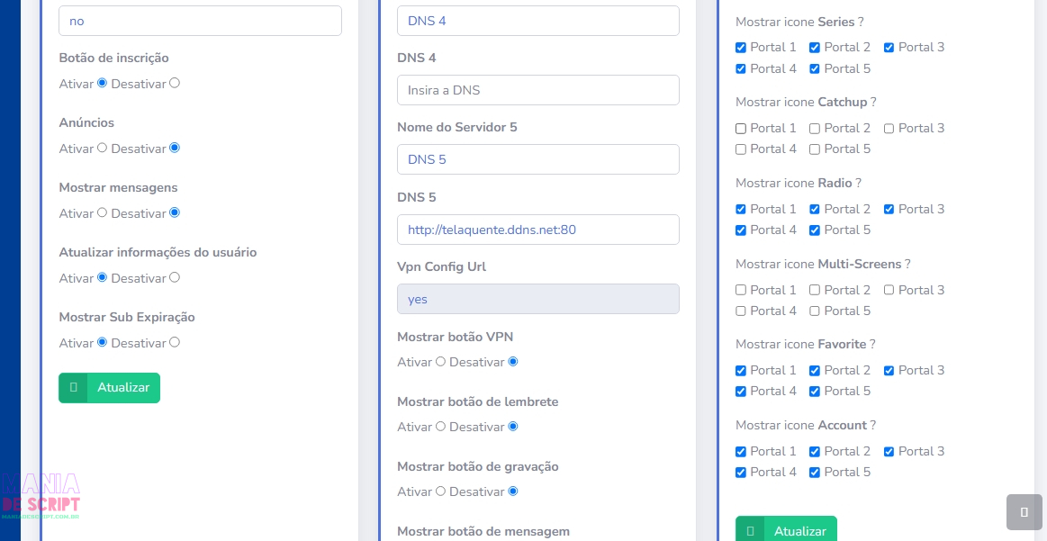Check Portal 3 for Catchup icon
1047x541 pixels.
[889, 128]
